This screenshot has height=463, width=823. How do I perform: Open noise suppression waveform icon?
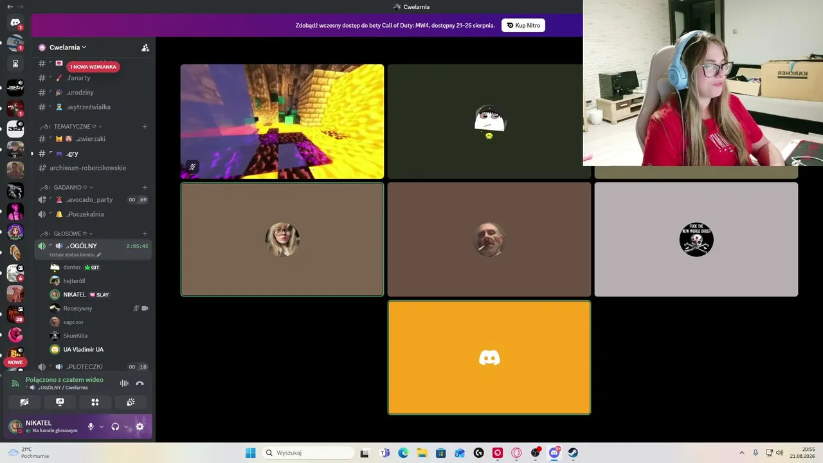[124, 383]
